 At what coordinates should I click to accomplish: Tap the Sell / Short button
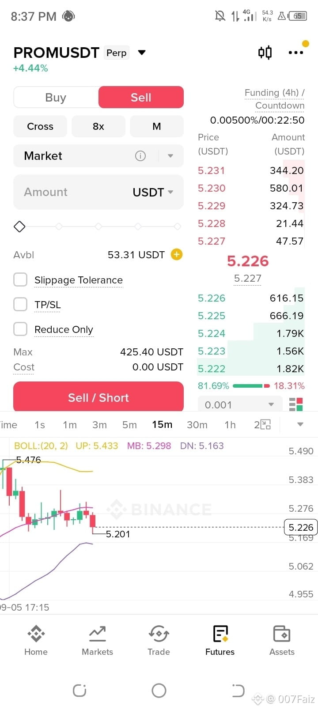[98, 397]
